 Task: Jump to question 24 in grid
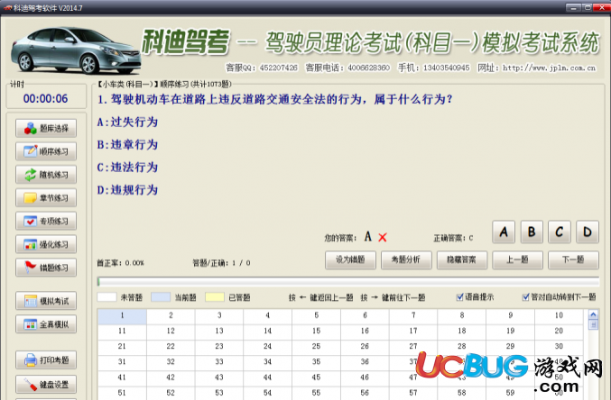pyautogui.click(x=268, y=348)
